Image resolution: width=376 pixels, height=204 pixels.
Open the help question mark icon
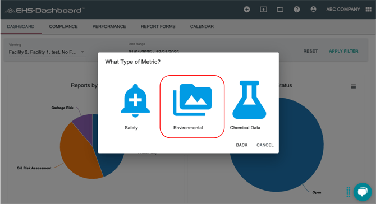coord(297,10)
